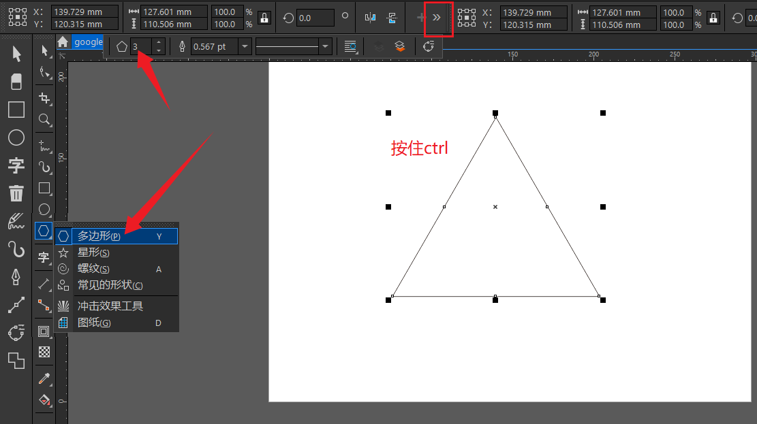Select the Crop tool

44,99
